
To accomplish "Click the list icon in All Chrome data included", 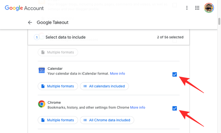I will point(85,120).
